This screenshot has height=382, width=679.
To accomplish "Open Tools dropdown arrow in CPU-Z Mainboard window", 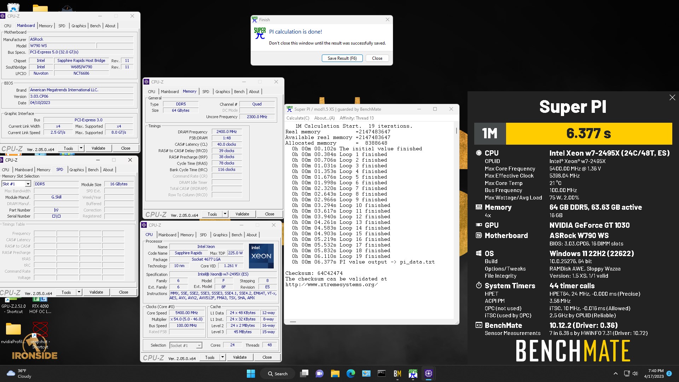I will tap(81, 148).
